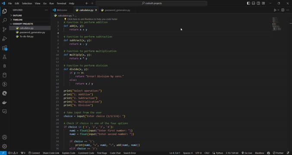Toggle the secondary side bar visibility
Screen dimensions: 292x155
tap(258, 3)
